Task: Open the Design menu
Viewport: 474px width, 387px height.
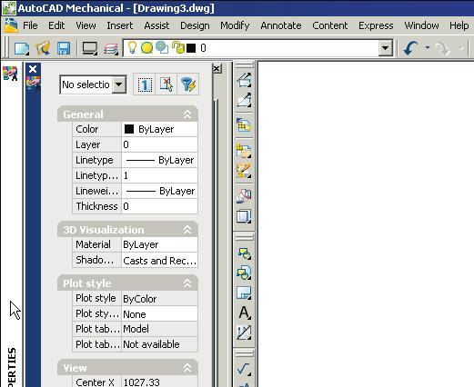Action: (195, 25)
